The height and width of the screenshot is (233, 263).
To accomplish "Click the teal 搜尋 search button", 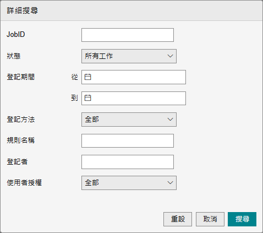I will (x=242, y=219).
